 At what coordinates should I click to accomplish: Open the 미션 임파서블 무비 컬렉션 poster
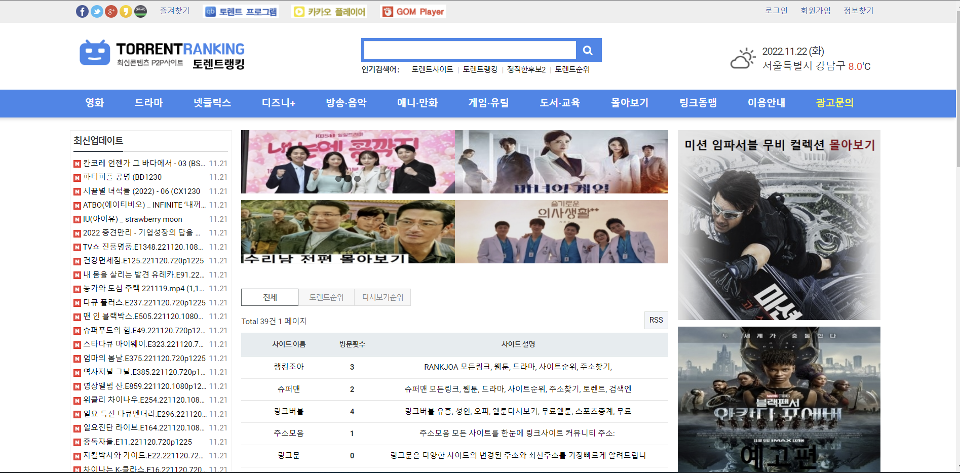pos(779,225)
